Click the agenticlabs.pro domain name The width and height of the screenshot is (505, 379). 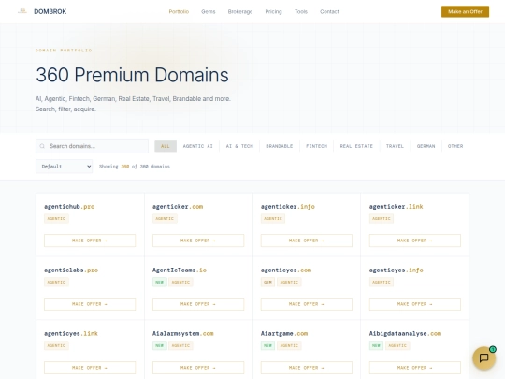(71, 270)
